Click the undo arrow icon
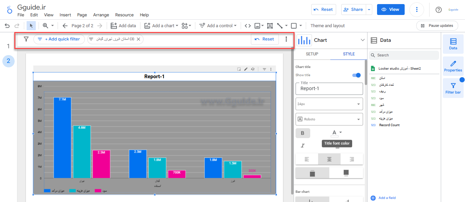 point(7,26)
